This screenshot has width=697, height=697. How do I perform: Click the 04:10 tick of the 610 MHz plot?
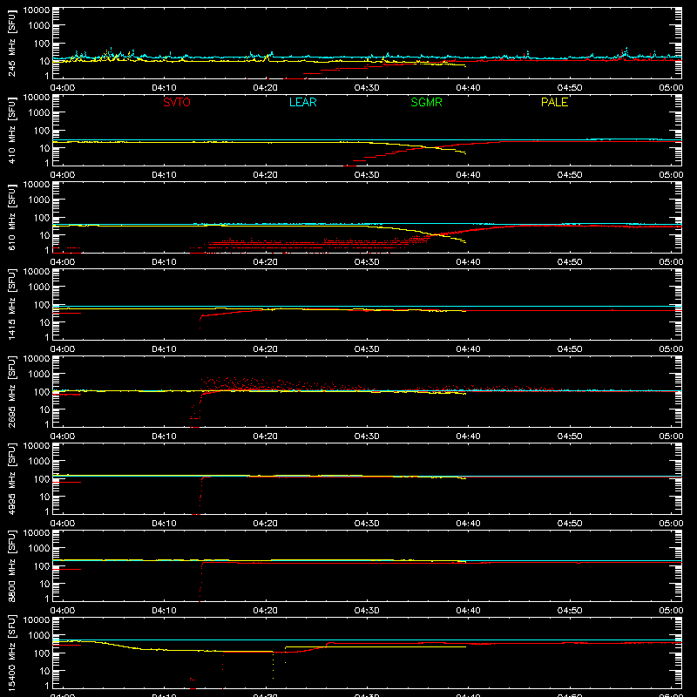click(x=164, y=262)
